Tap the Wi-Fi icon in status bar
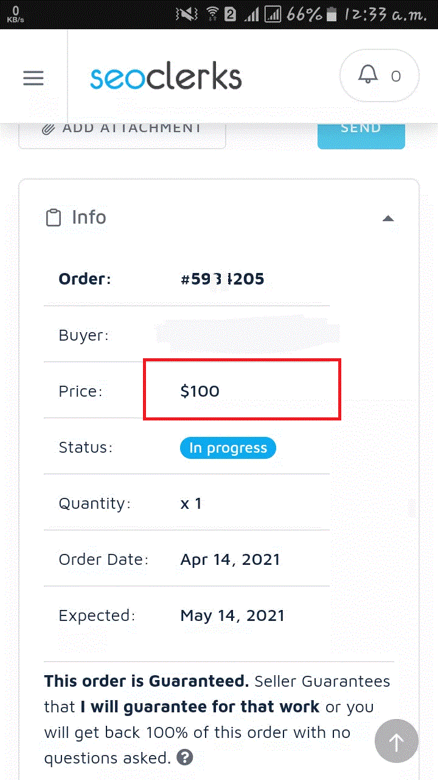The height and width of the screenshot is (780, 438). pos(212,14)
